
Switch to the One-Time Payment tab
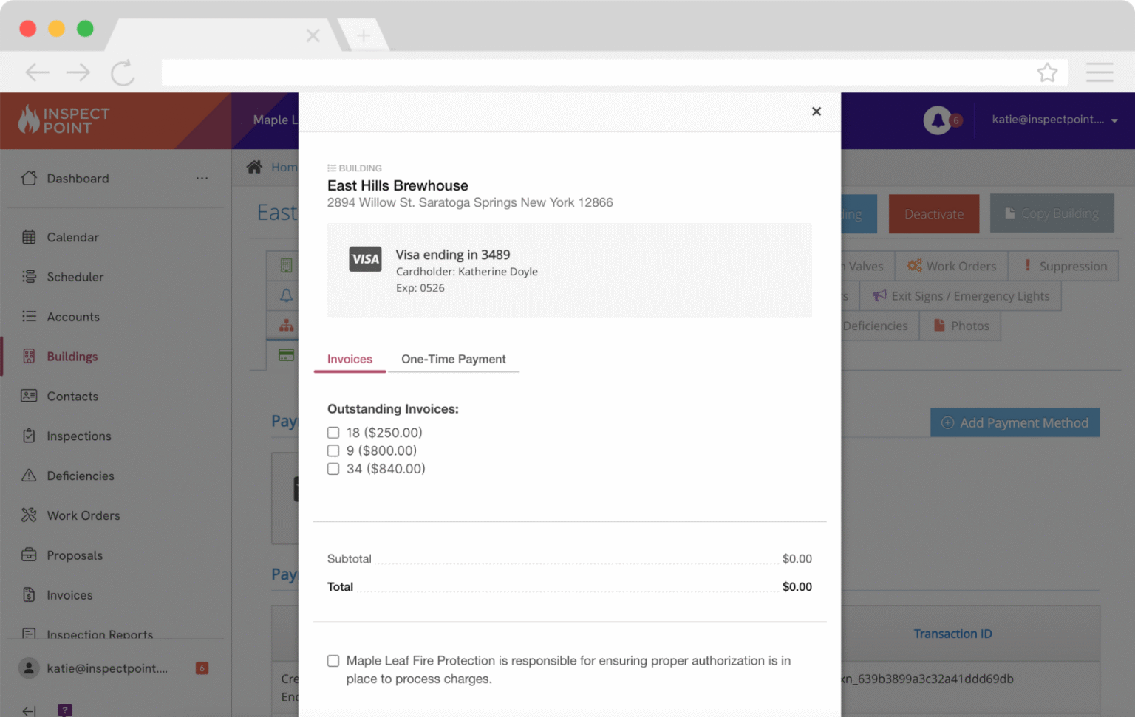coord(453,359)
